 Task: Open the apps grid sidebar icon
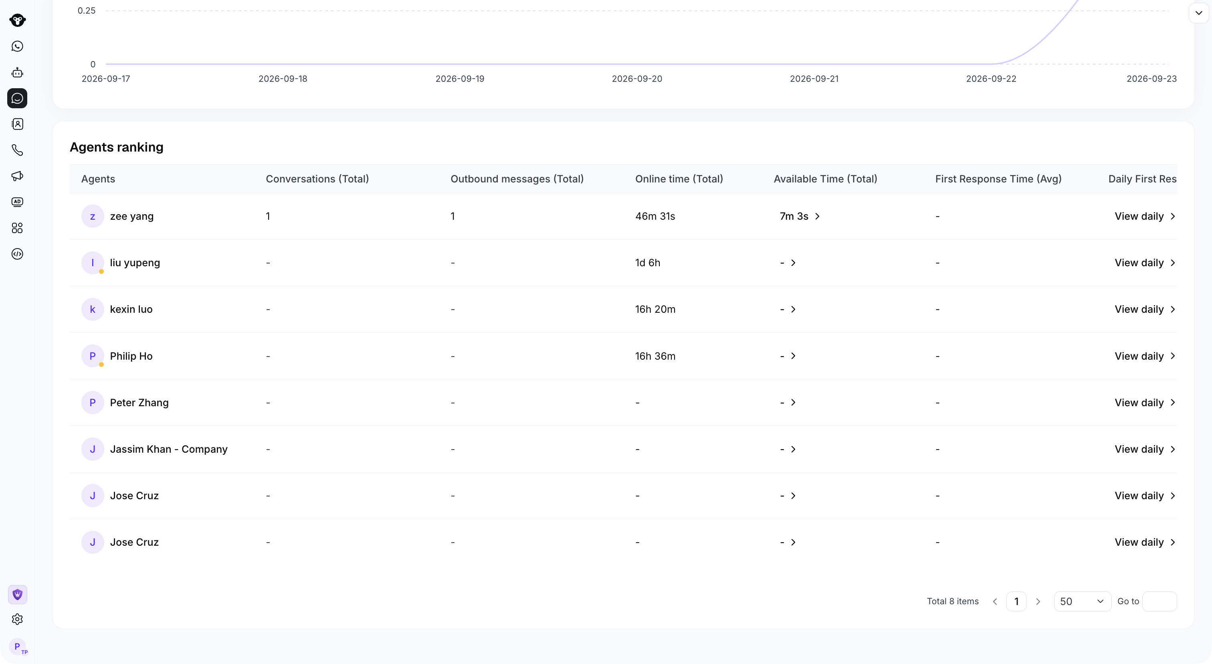pyautogui.click(x=17, y=228)
